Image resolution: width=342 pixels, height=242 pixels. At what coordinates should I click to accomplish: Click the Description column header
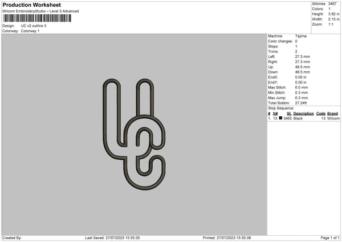(x=303, y=114)
